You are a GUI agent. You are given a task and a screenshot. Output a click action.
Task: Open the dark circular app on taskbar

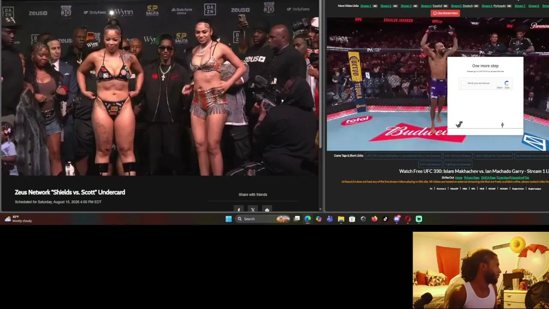point(363,219)
